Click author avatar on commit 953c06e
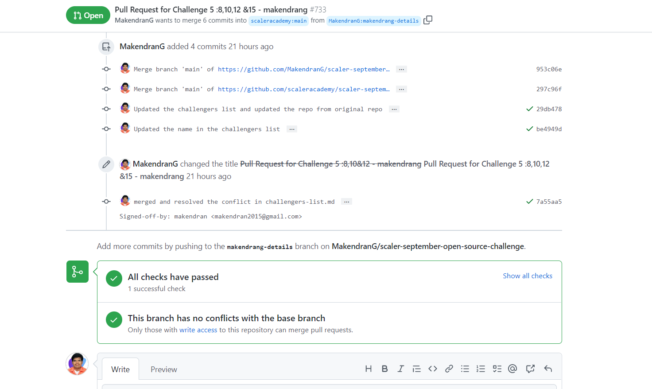This screenshot has width=652, height=389. coord(125,68)
